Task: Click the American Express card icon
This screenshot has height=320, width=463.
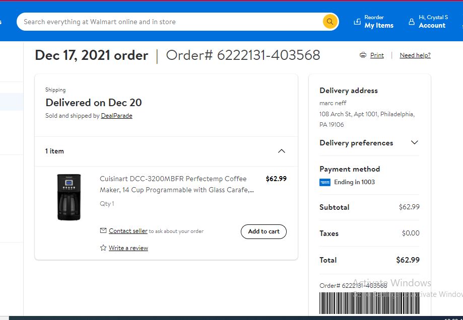Action: click(x=325, y=182)
